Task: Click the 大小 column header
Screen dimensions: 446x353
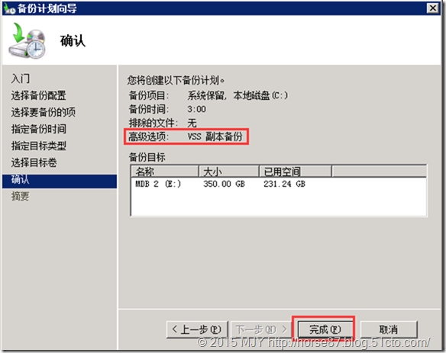Action: pos(229,172)
